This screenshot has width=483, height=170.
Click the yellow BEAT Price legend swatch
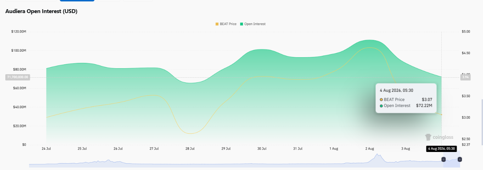(217, 24)
